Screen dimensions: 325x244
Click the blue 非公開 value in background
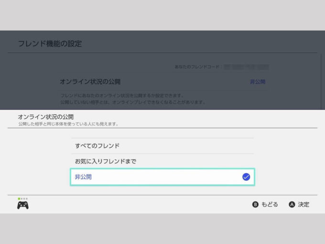click(257, 82)
